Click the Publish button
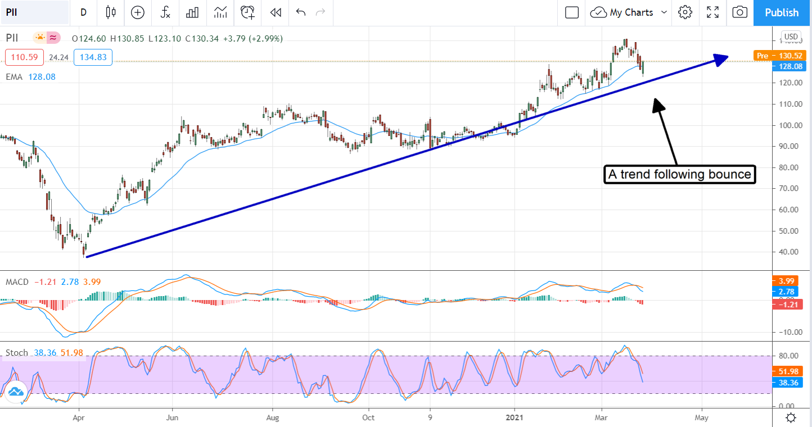This screenshot has width=812, height=427. (x=781, y=12)
